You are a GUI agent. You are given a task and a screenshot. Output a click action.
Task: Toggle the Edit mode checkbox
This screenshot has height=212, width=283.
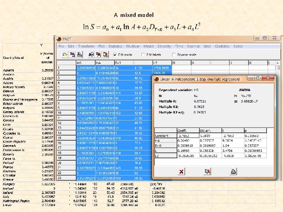[115, 55]
